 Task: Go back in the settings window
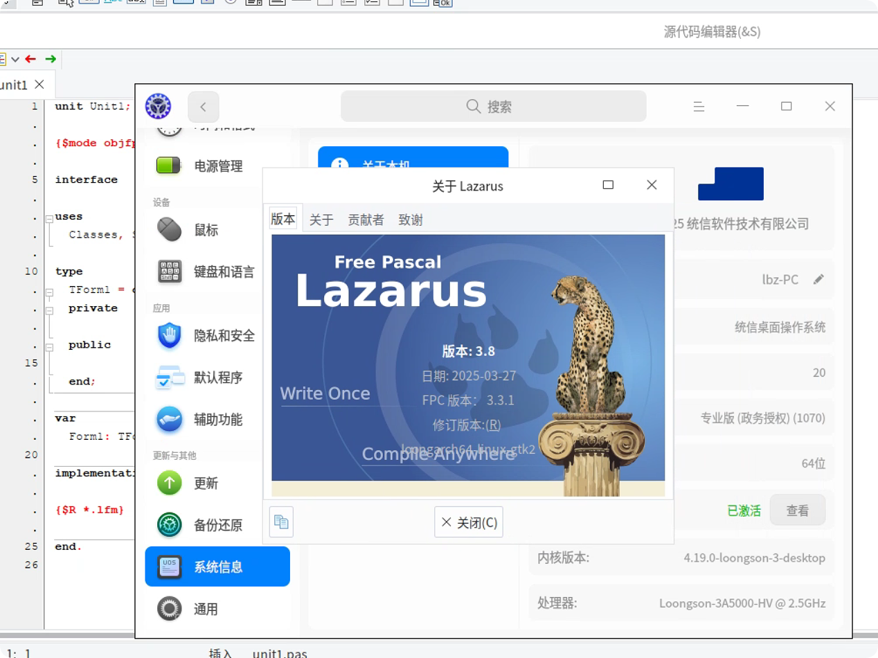[203, 107]
